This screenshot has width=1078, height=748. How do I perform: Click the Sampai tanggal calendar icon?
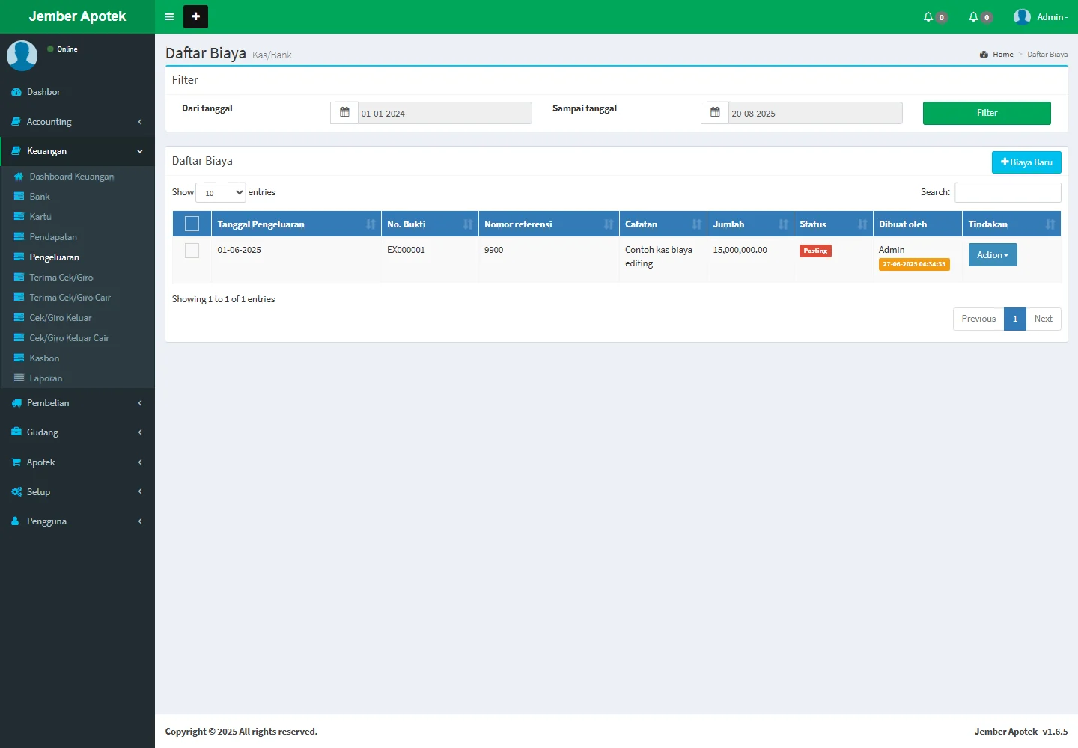tap(715, 113)
